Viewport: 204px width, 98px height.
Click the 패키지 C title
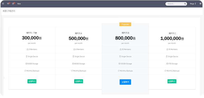[x=172, y=33]
